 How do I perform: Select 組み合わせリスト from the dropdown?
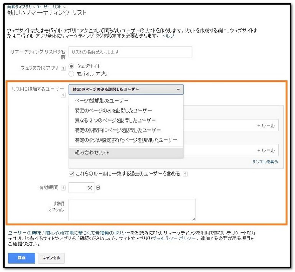click(126, 153)
